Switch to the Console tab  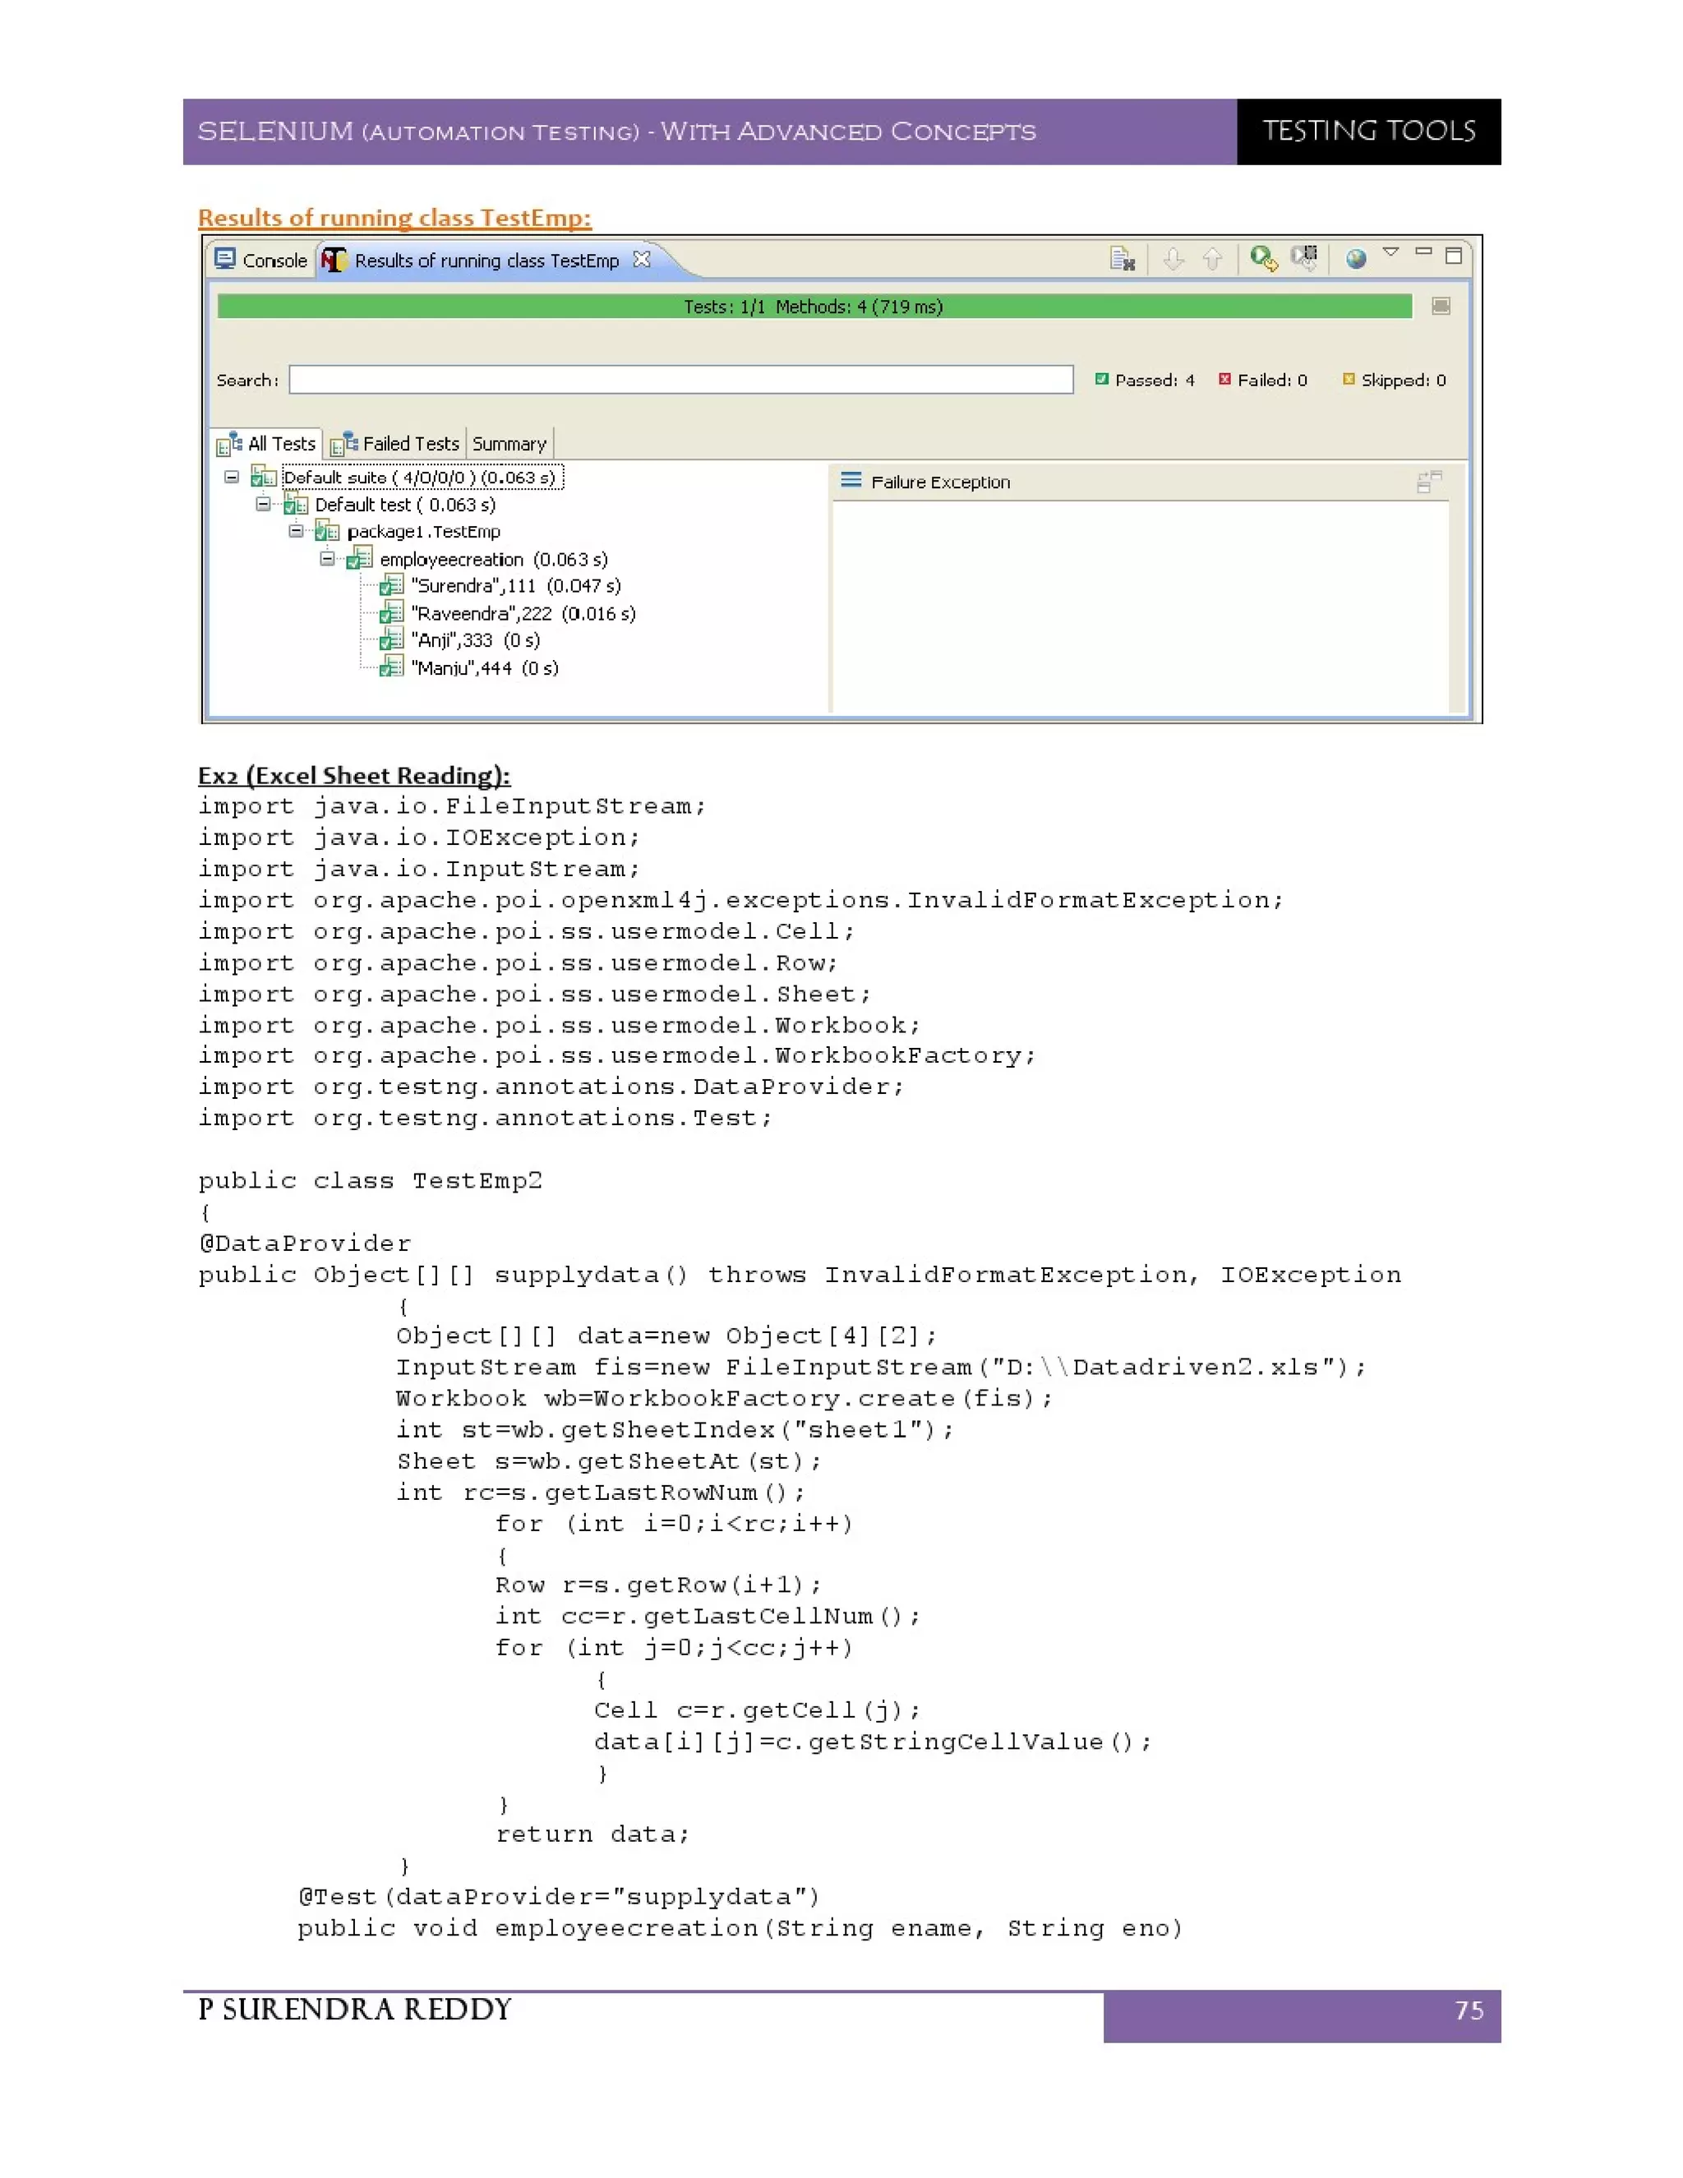pyautogui.click(x=262, y=261)
